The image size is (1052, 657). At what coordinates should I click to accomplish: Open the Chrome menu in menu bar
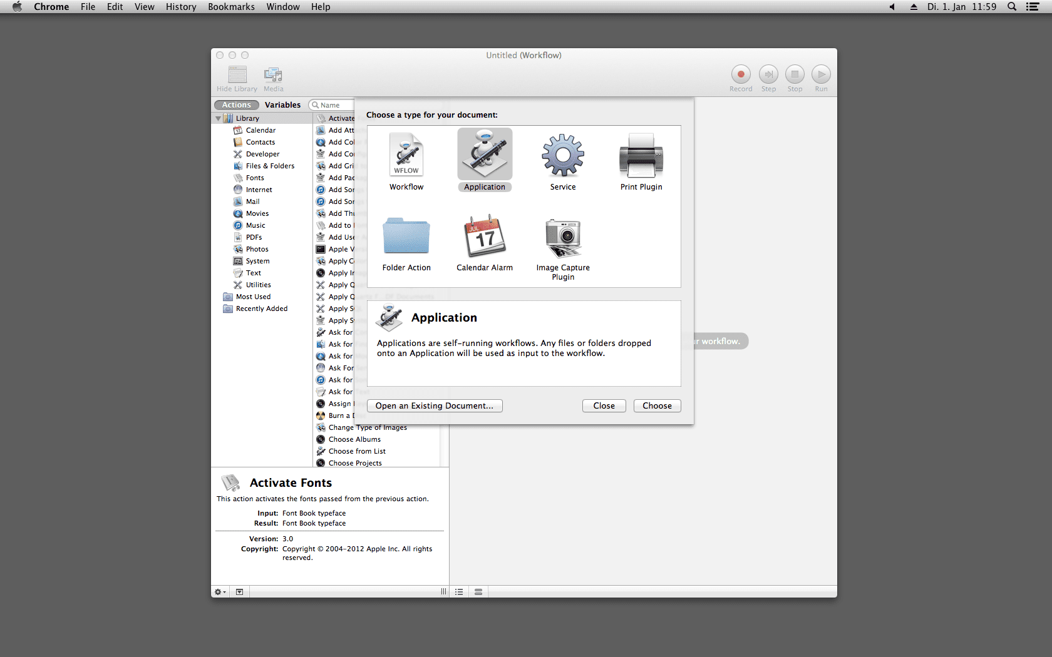coord(51,7)
